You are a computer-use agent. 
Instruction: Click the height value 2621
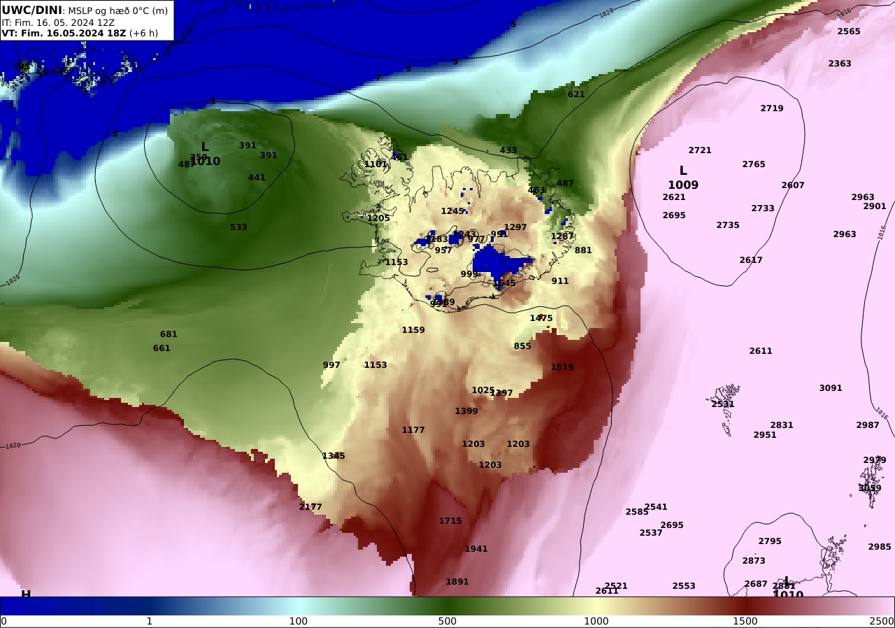(674, 197)
